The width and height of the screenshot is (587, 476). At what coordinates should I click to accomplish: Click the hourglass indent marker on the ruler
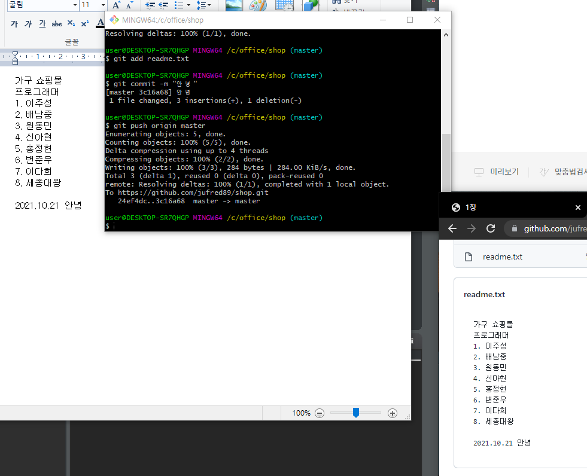pyautogui.click(x=15, y=57)
